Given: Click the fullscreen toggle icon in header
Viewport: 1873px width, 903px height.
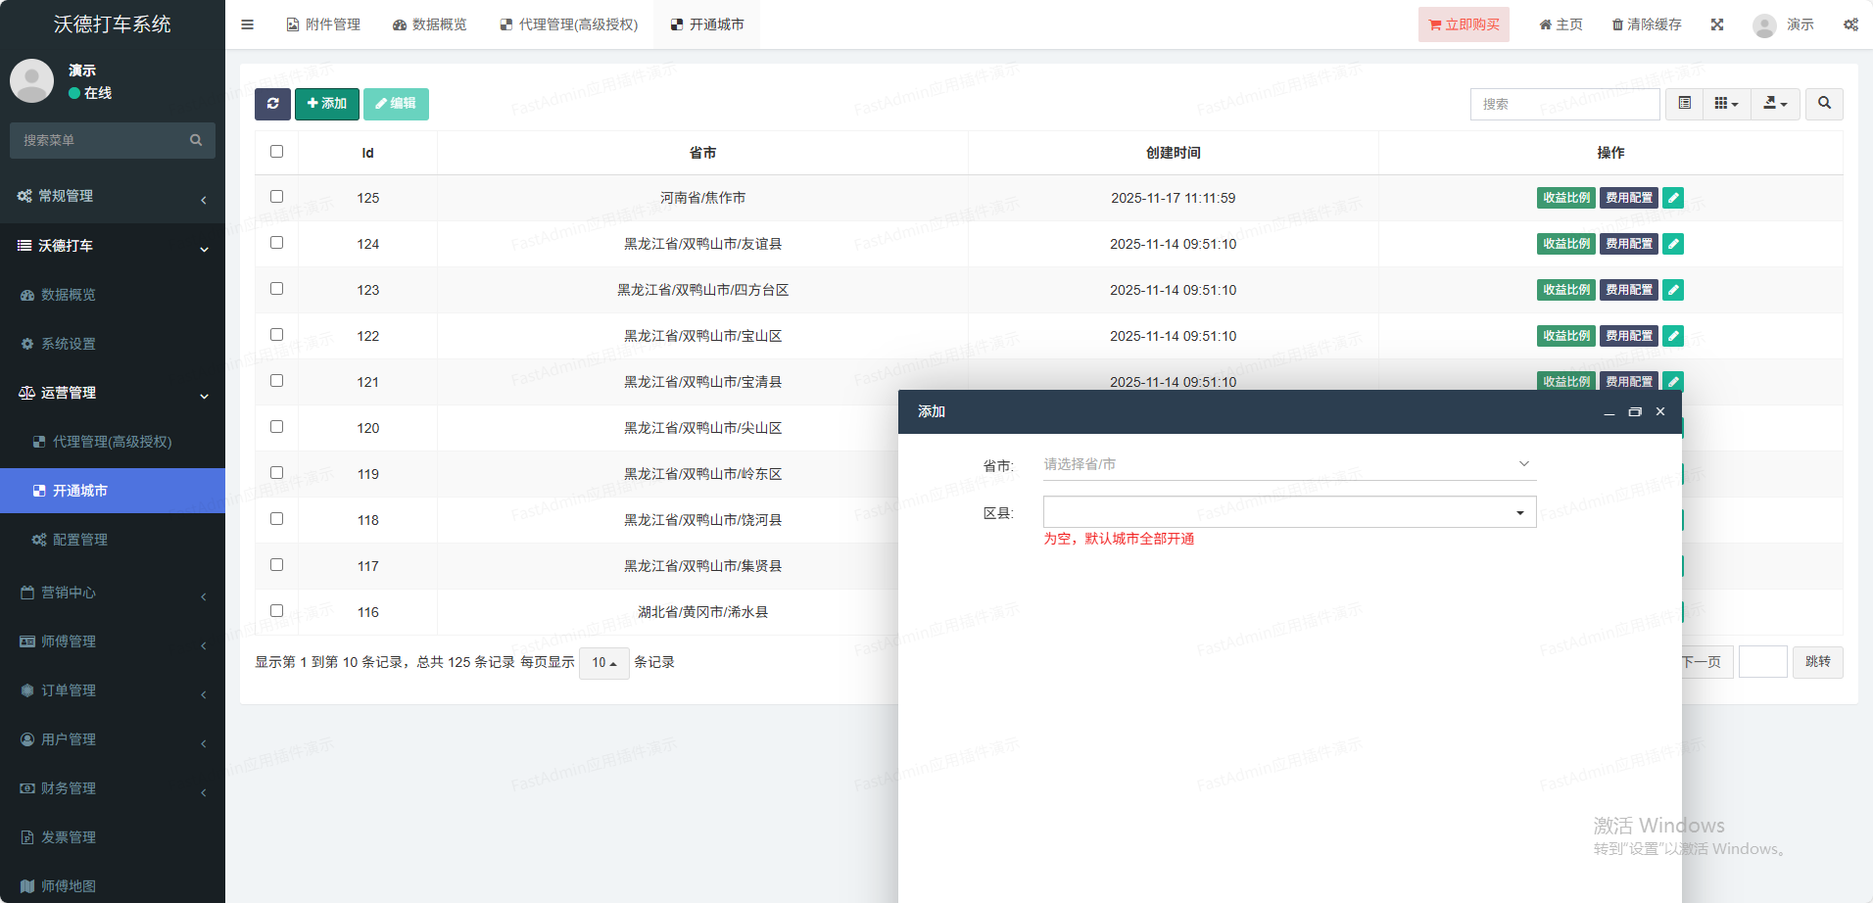Looking at the screenshot, I should pyautogui.click(x=1717, y=24).
